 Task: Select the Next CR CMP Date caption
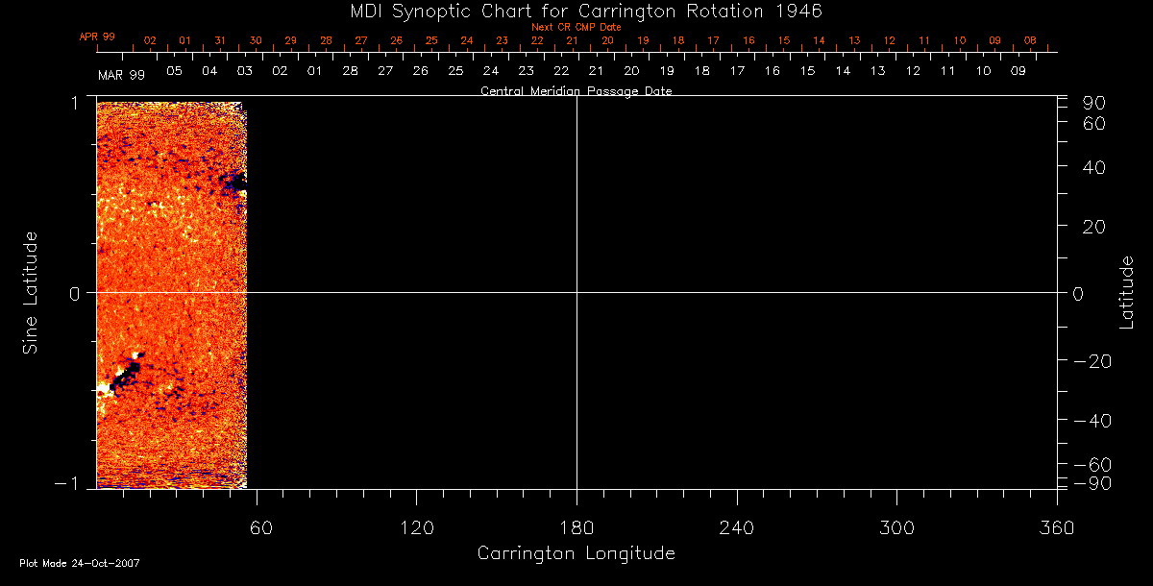point(576,27)
